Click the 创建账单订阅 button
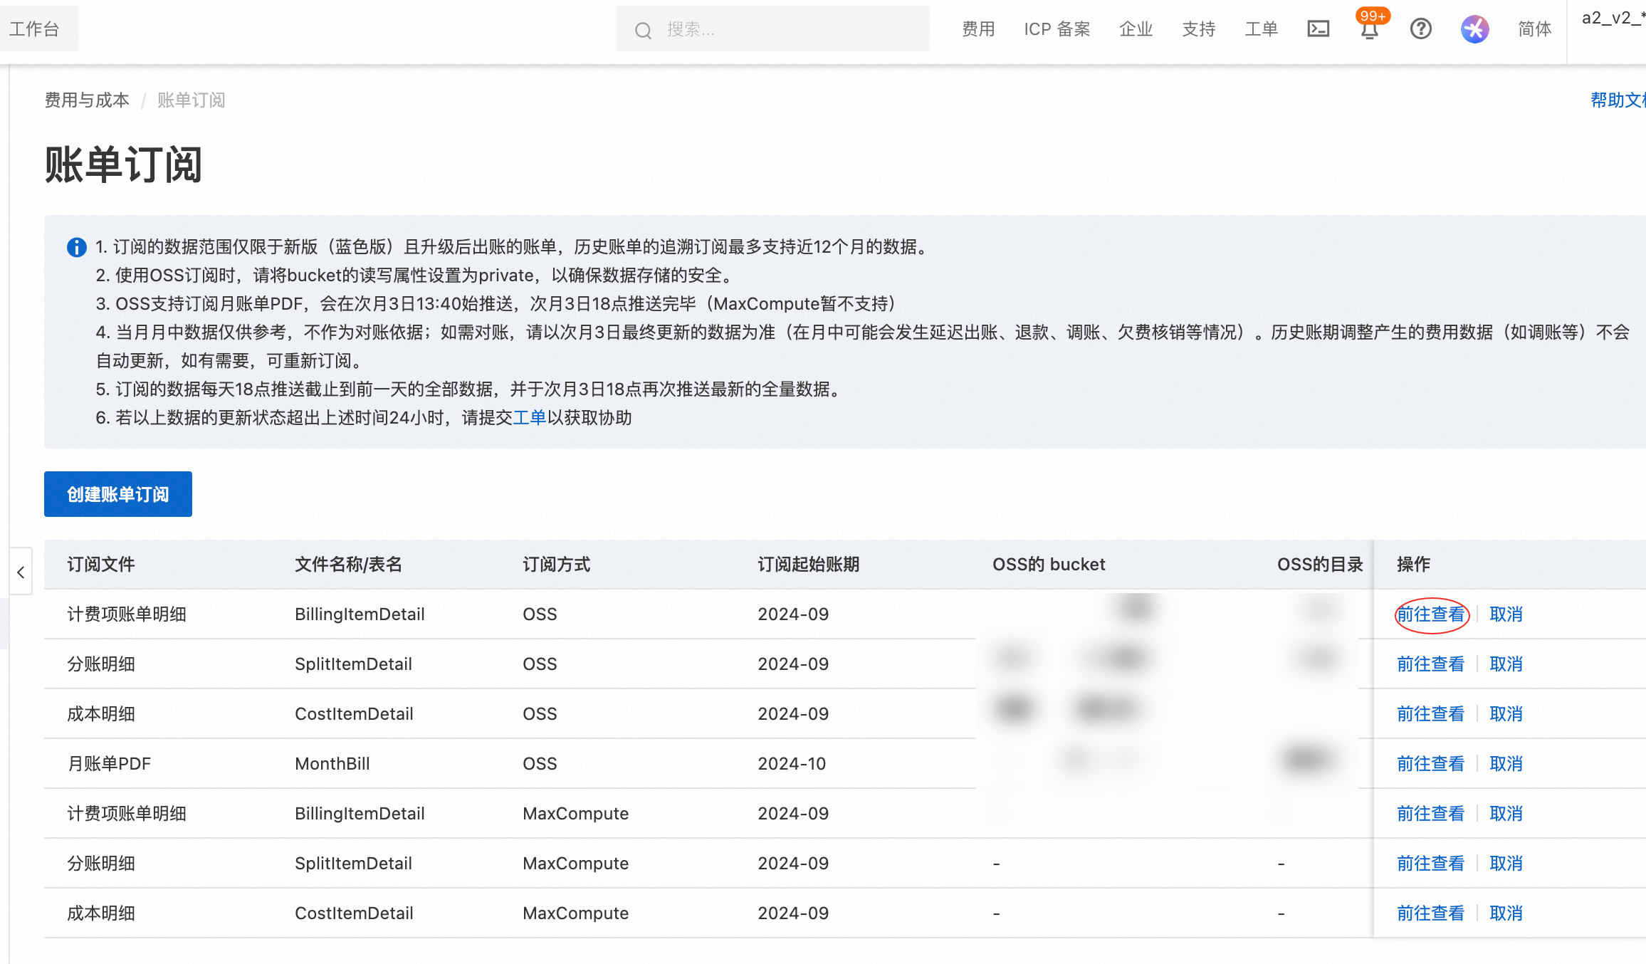Screen dimensions: 1646x964 coord(118,494)
